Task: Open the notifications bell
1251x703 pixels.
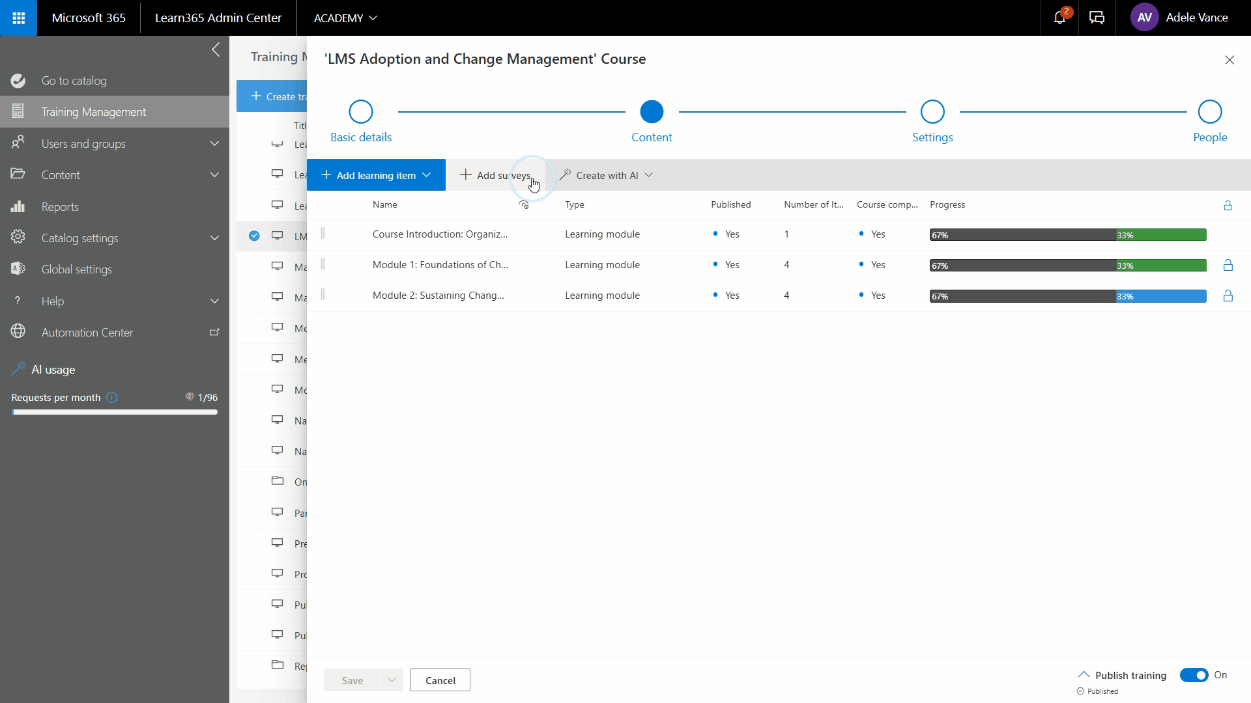Action: tap(1060, 18)
